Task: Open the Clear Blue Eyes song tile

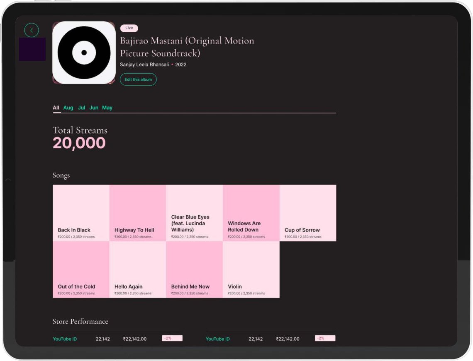Action: (195, 213)
